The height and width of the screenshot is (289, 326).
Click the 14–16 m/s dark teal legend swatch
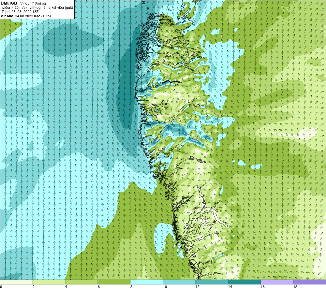click(x=244, y=282)
